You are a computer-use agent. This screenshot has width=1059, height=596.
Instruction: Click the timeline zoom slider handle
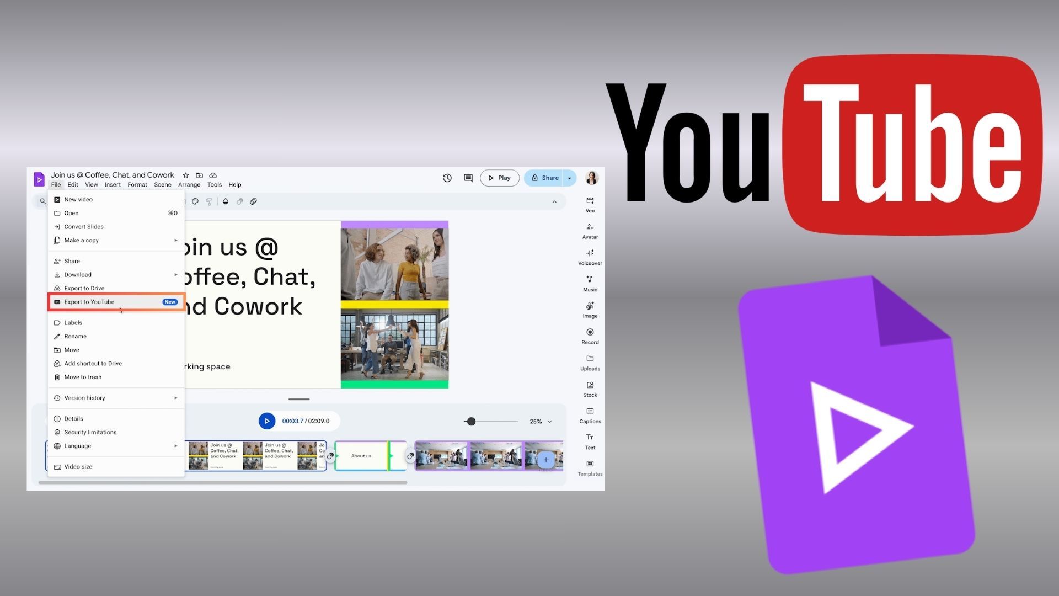(471, 422)
